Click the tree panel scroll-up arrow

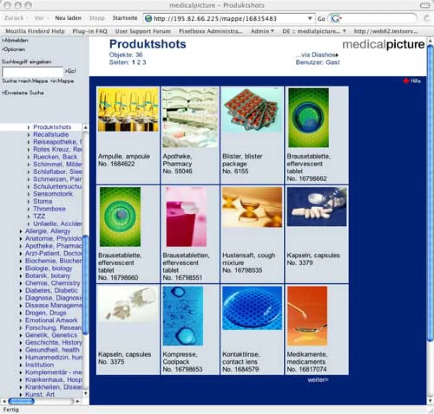(x=86, y=127)
